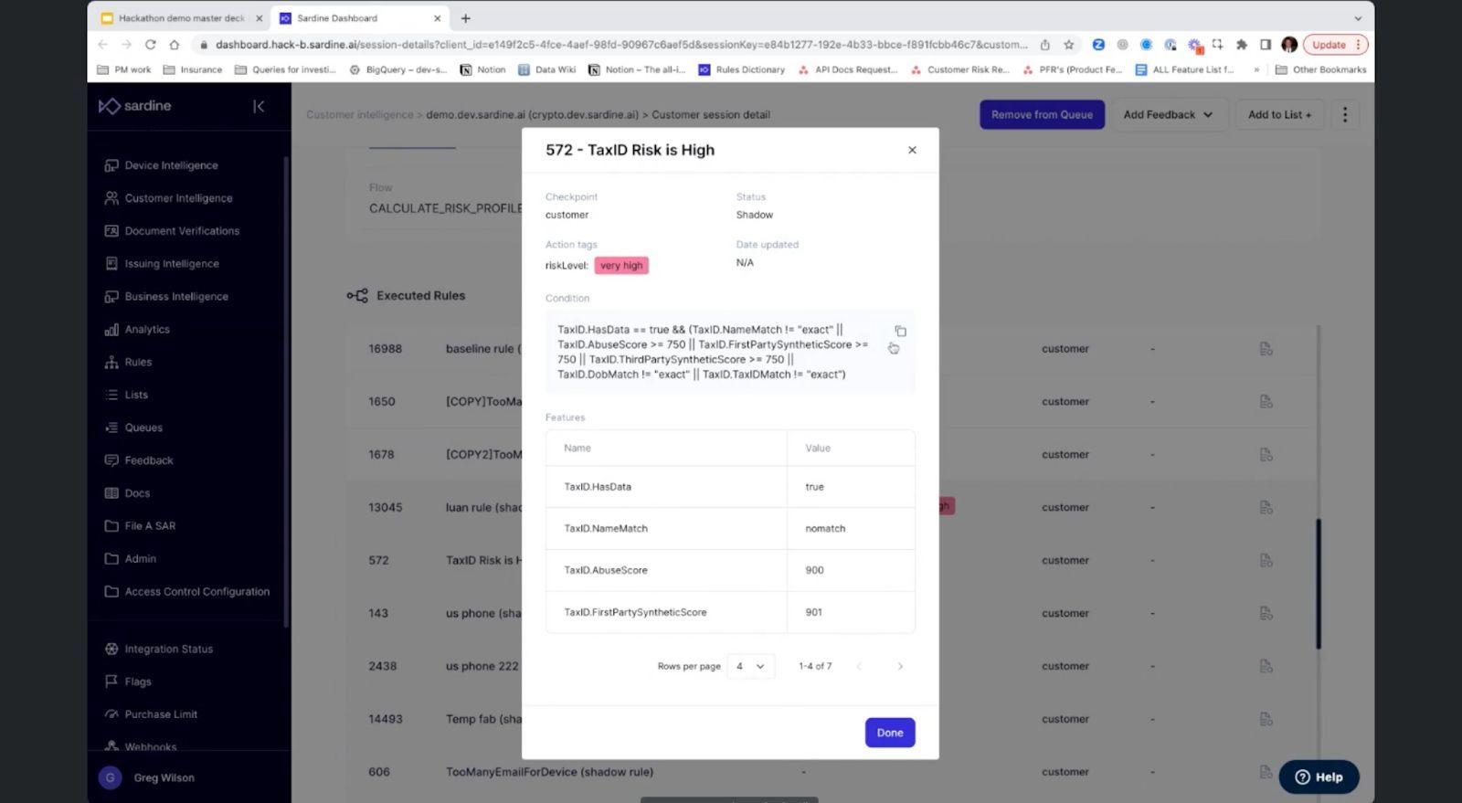Open Business Intelligence in sidebar
Image resolution: width=1462 pixels, height=803 pixels.
(x=176, y=297)
